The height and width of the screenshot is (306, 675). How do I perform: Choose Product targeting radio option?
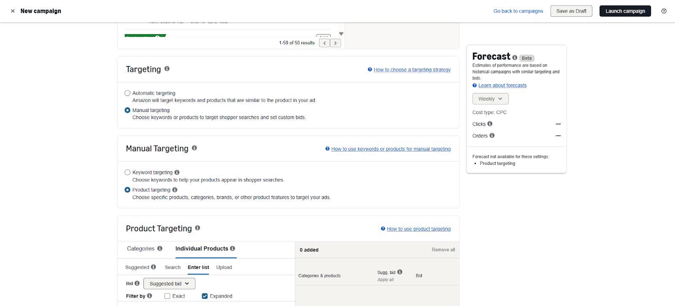click(127, 190)
